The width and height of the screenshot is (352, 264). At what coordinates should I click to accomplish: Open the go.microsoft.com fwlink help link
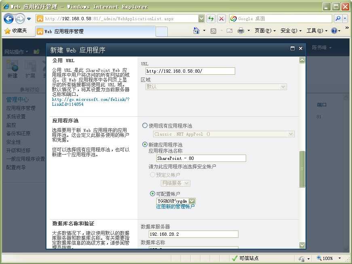(x=91, y=102)
